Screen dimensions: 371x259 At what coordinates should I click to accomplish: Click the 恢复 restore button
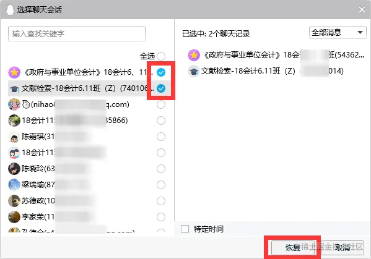pyautogui.click(x=293, y=248)
